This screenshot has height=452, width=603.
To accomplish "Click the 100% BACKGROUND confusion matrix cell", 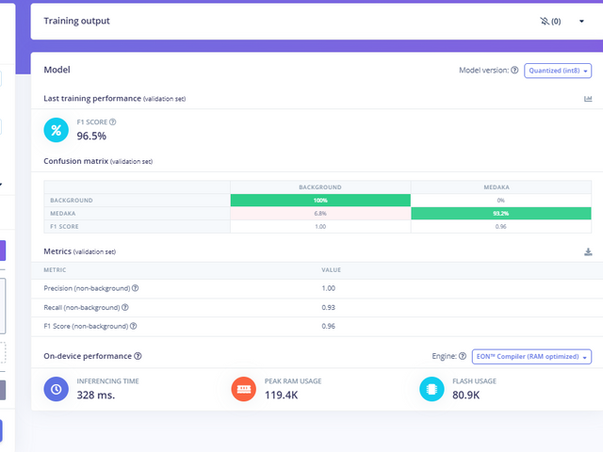I will 320,201.
